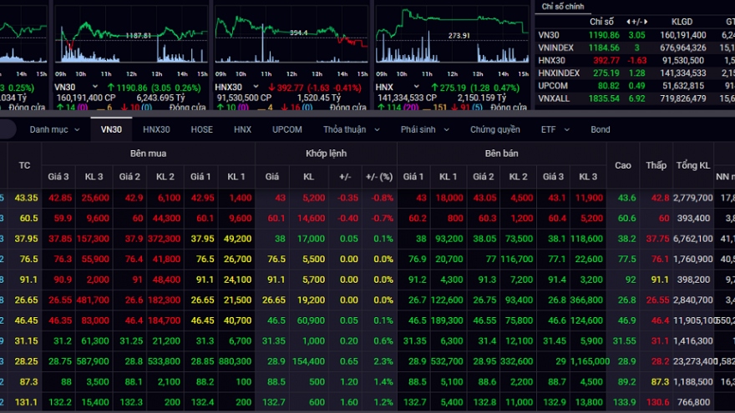This screenshot has height=413, width=735.
Task: Open HNX30 chart index selector dropdown
Action: 256,87
